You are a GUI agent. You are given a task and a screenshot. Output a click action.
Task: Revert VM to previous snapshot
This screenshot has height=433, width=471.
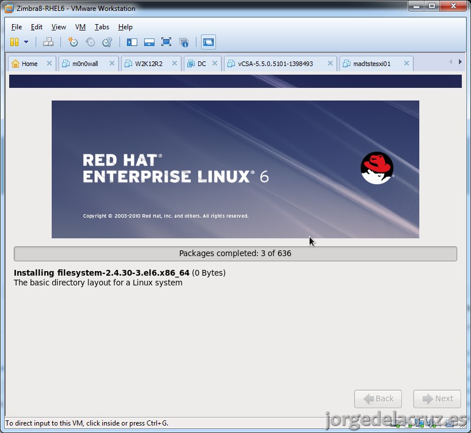90,42
